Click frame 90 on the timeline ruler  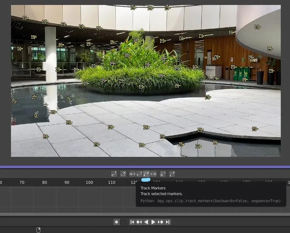[67, 182]
